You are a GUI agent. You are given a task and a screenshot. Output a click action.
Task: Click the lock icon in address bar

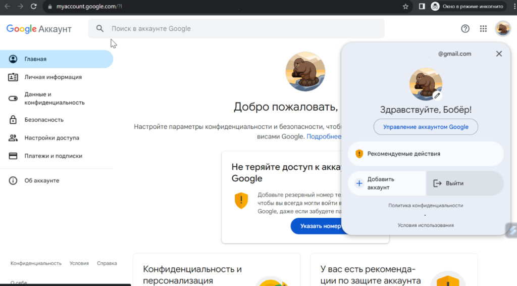click(x=50, y=7)
